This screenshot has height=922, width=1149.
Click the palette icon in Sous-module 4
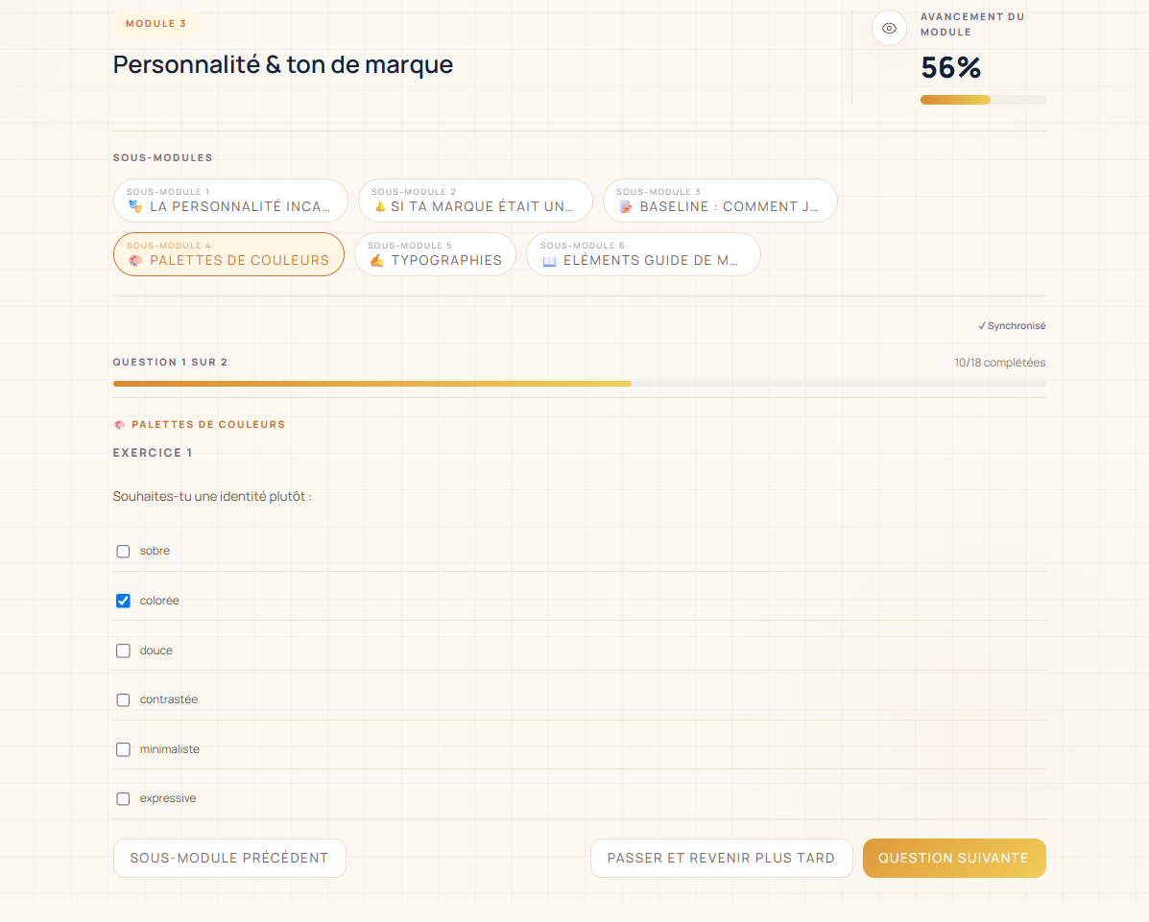tap(135, 260)
